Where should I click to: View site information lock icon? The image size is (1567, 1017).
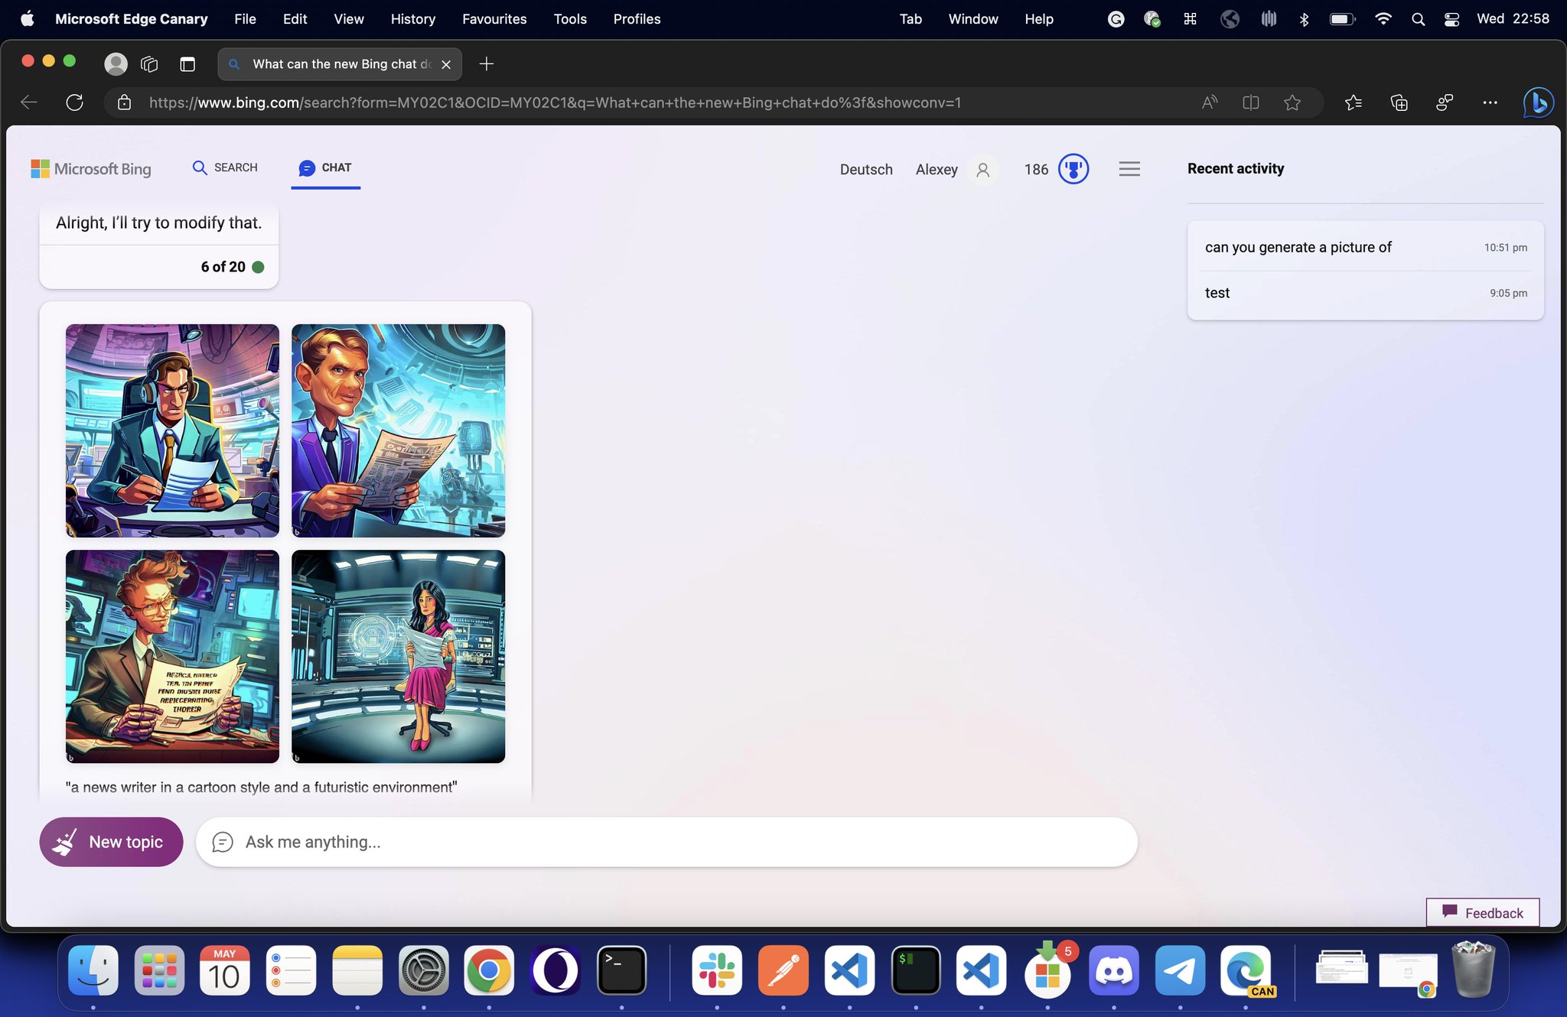tap(125, 102)
